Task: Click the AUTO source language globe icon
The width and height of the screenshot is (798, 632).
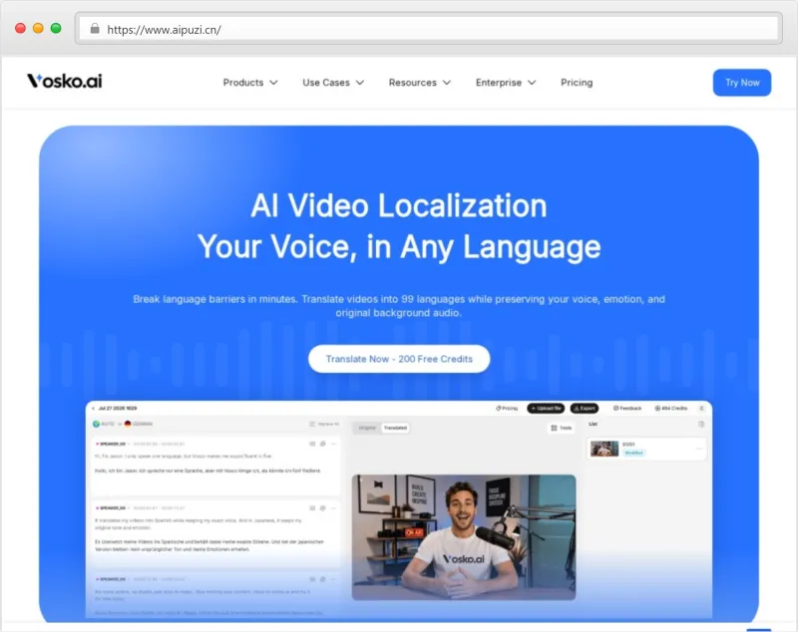Action: (96, 424)
